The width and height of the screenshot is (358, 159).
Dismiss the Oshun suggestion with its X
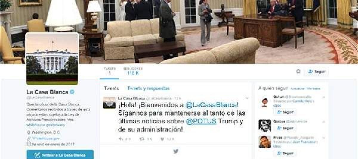323,97
